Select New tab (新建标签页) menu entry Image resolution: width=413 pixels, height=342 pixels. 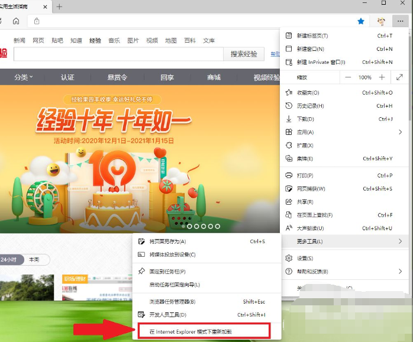344,36
